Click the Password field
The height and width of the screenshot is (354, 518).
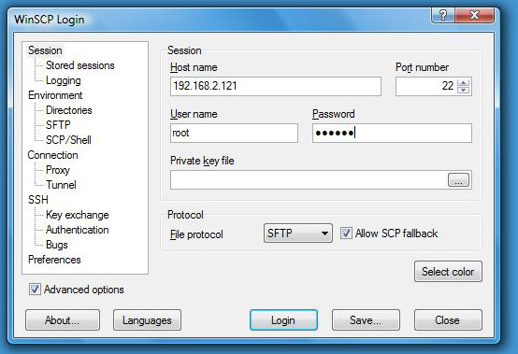pos(392,134)
